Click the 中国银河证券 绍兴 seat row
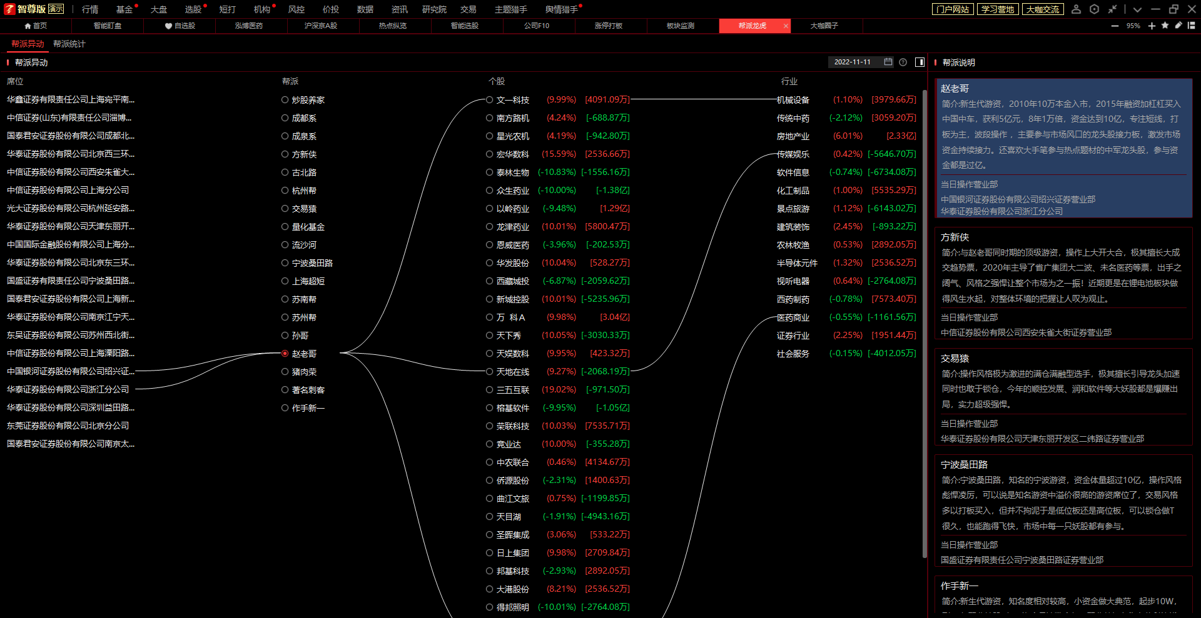1201x618 pixels. pos(71,371)
